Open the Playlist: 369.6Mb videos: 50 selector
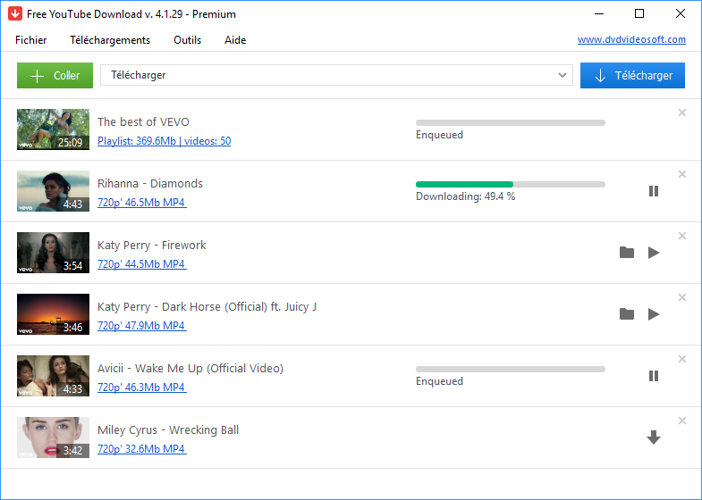This screenshot has width=702, height=500. point(164,141)
